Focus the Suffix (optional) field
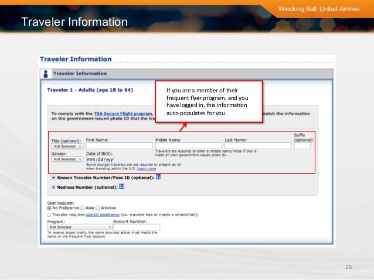This screenshot has width=374, height=280. tap(302, 146)
